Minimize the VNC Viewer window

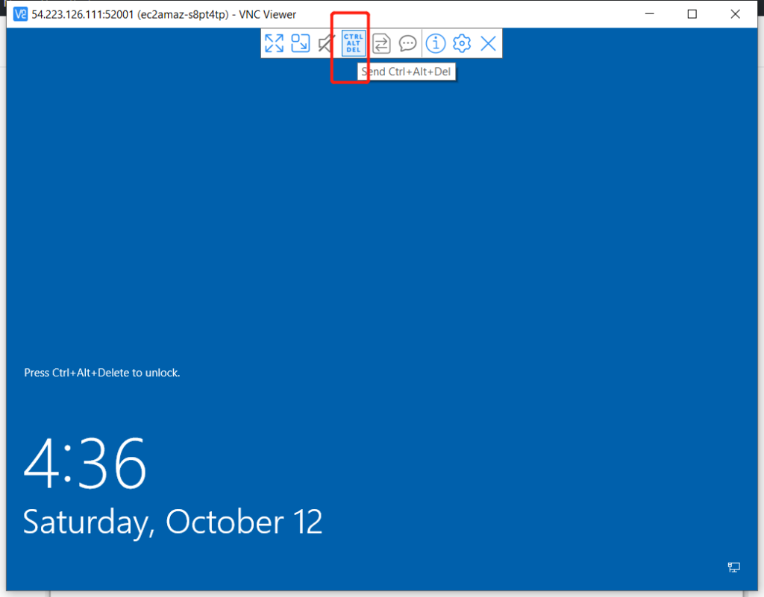651,14
